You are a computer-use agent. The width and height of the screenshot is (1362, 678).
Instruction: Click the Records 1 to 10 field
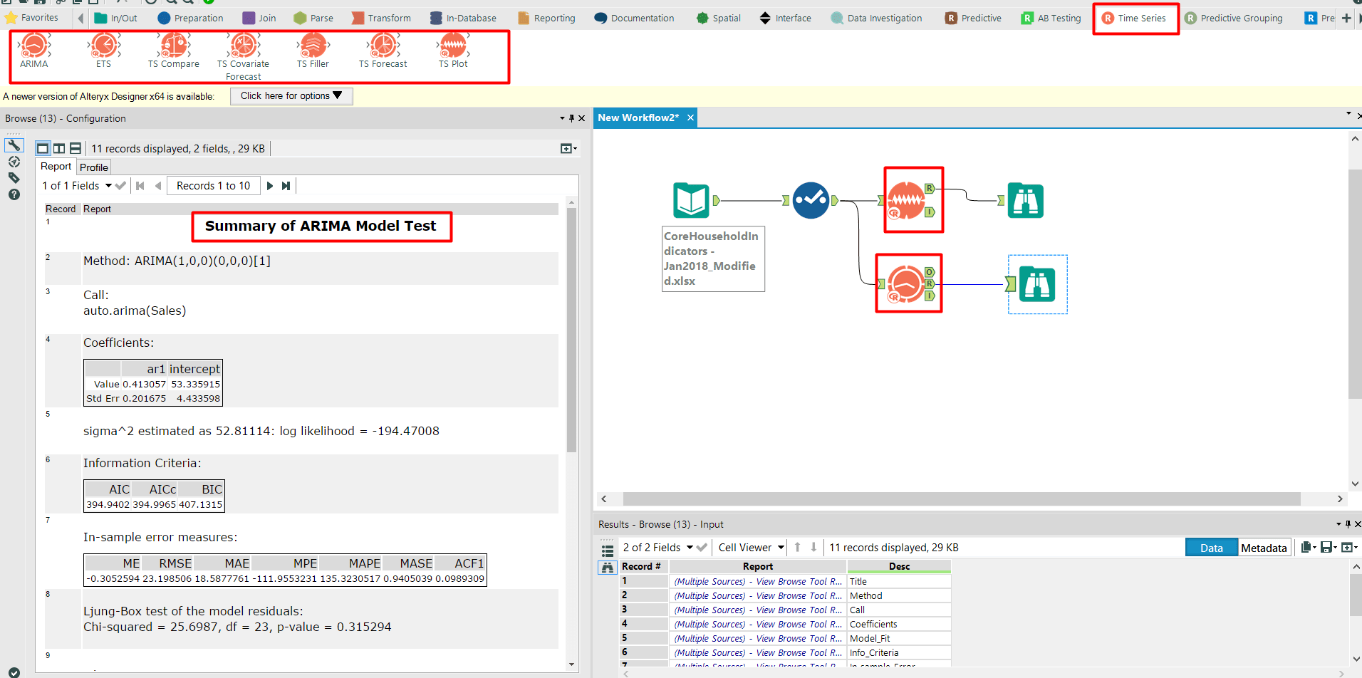click(x=214, y=186)
